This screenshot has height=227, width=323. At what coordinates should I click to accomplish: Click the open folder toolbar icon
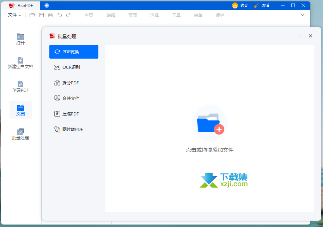(32, 15)
